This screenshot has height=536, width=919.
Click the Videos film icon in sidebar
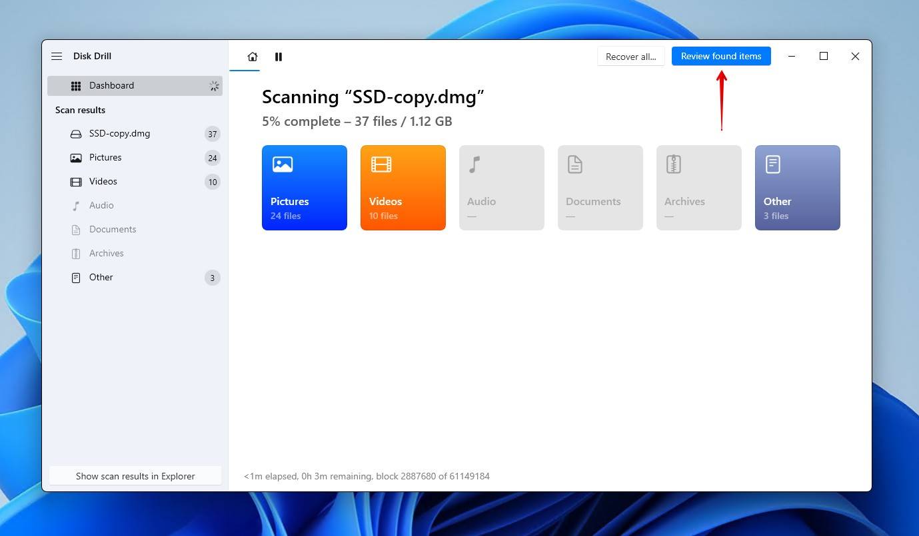(76, 182)
